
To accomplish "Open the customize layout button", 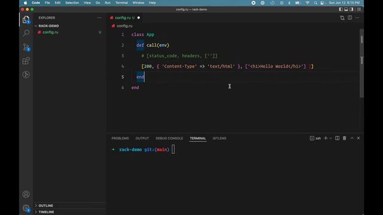I will click(x=359, y=10).
